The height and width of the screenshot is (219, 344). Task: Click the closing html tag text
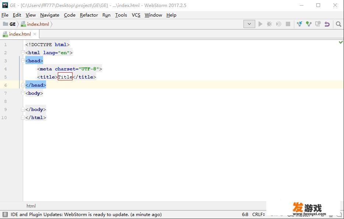[x=36, y=118]
